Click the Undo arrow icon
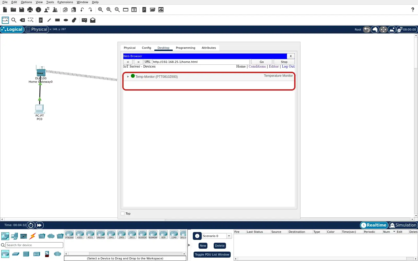The height and width of the screenshot is (261, 418). (x=82, y=10)
